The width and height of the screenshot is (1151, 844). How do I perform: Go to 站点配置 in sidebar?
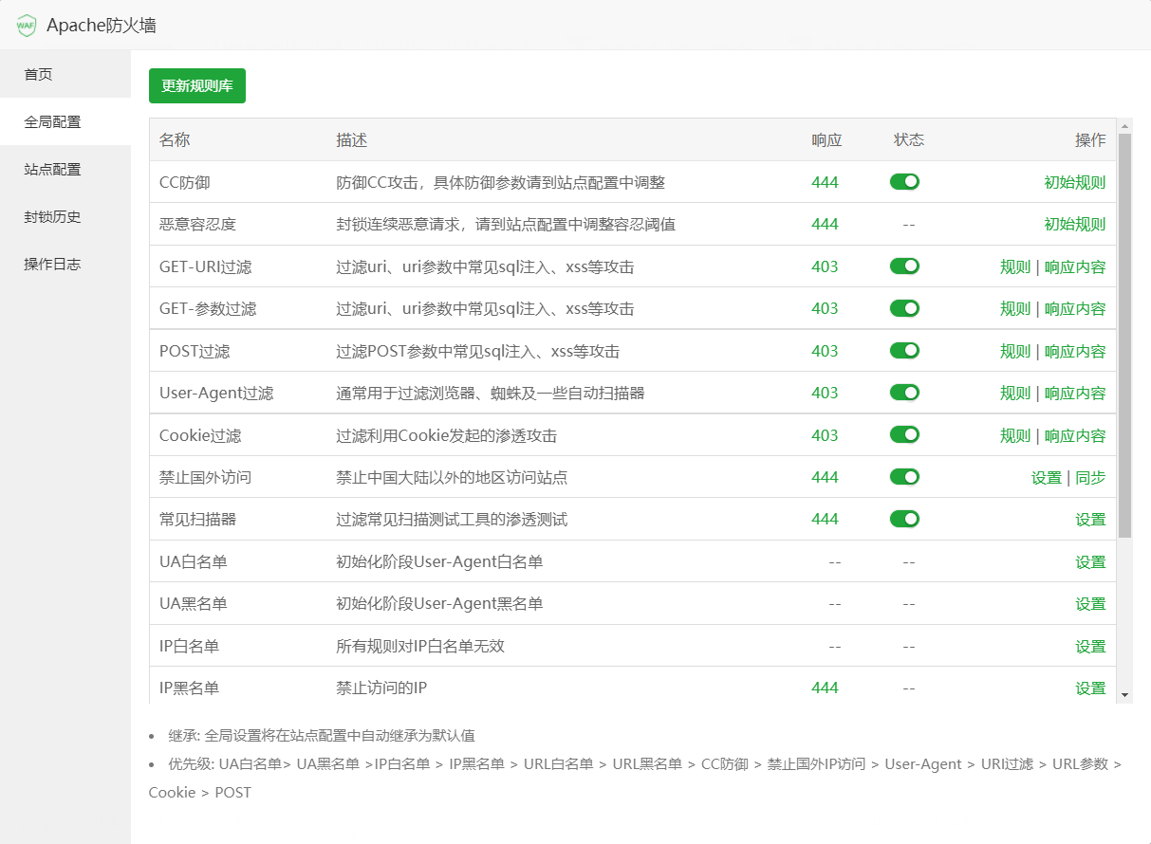tap(65, 169)
